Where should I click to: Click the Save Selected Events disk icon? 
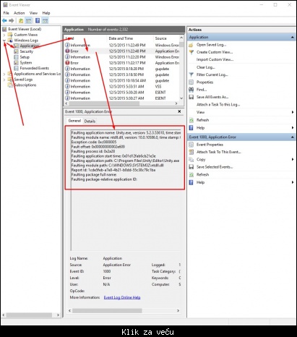click(191, 167)
